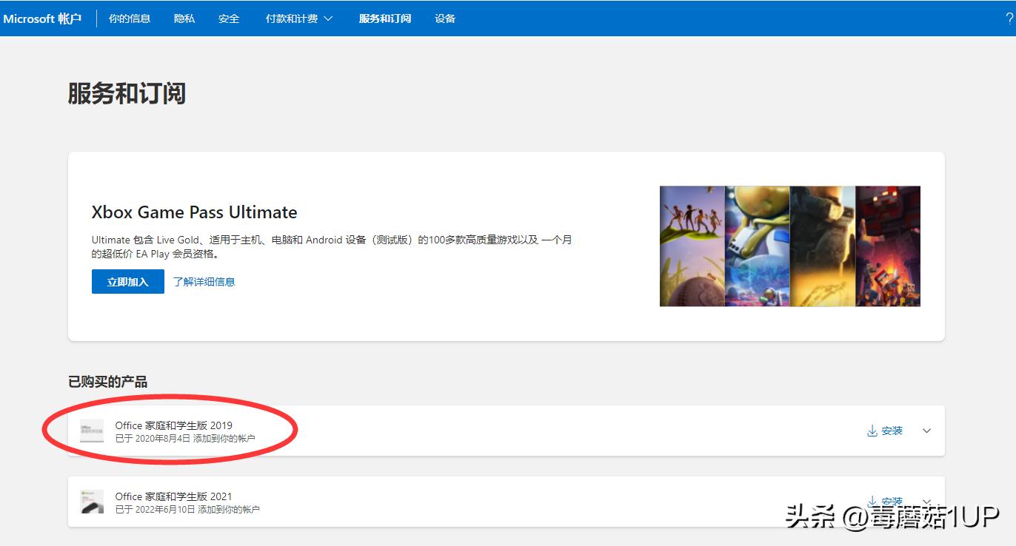The image size is (1016, 546).
Task: Open the 了解详细信息 link
Action: (203, 281)
